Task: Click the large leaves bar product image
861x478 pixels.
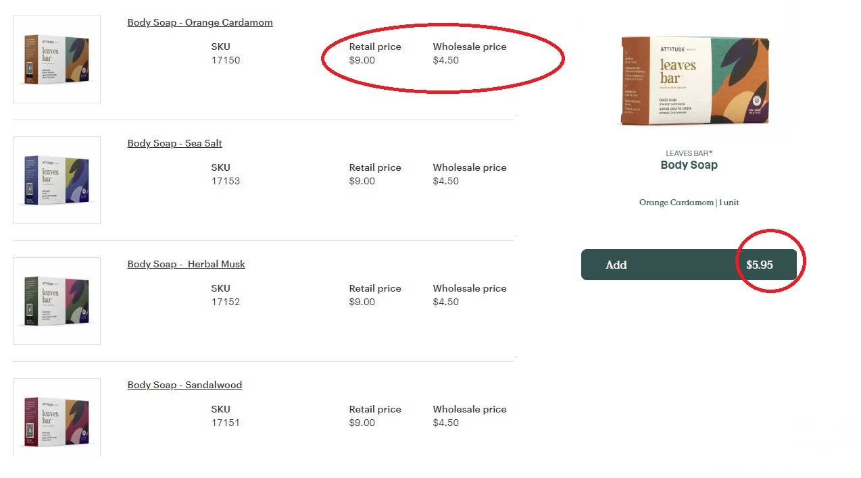Action: point(695,81)
